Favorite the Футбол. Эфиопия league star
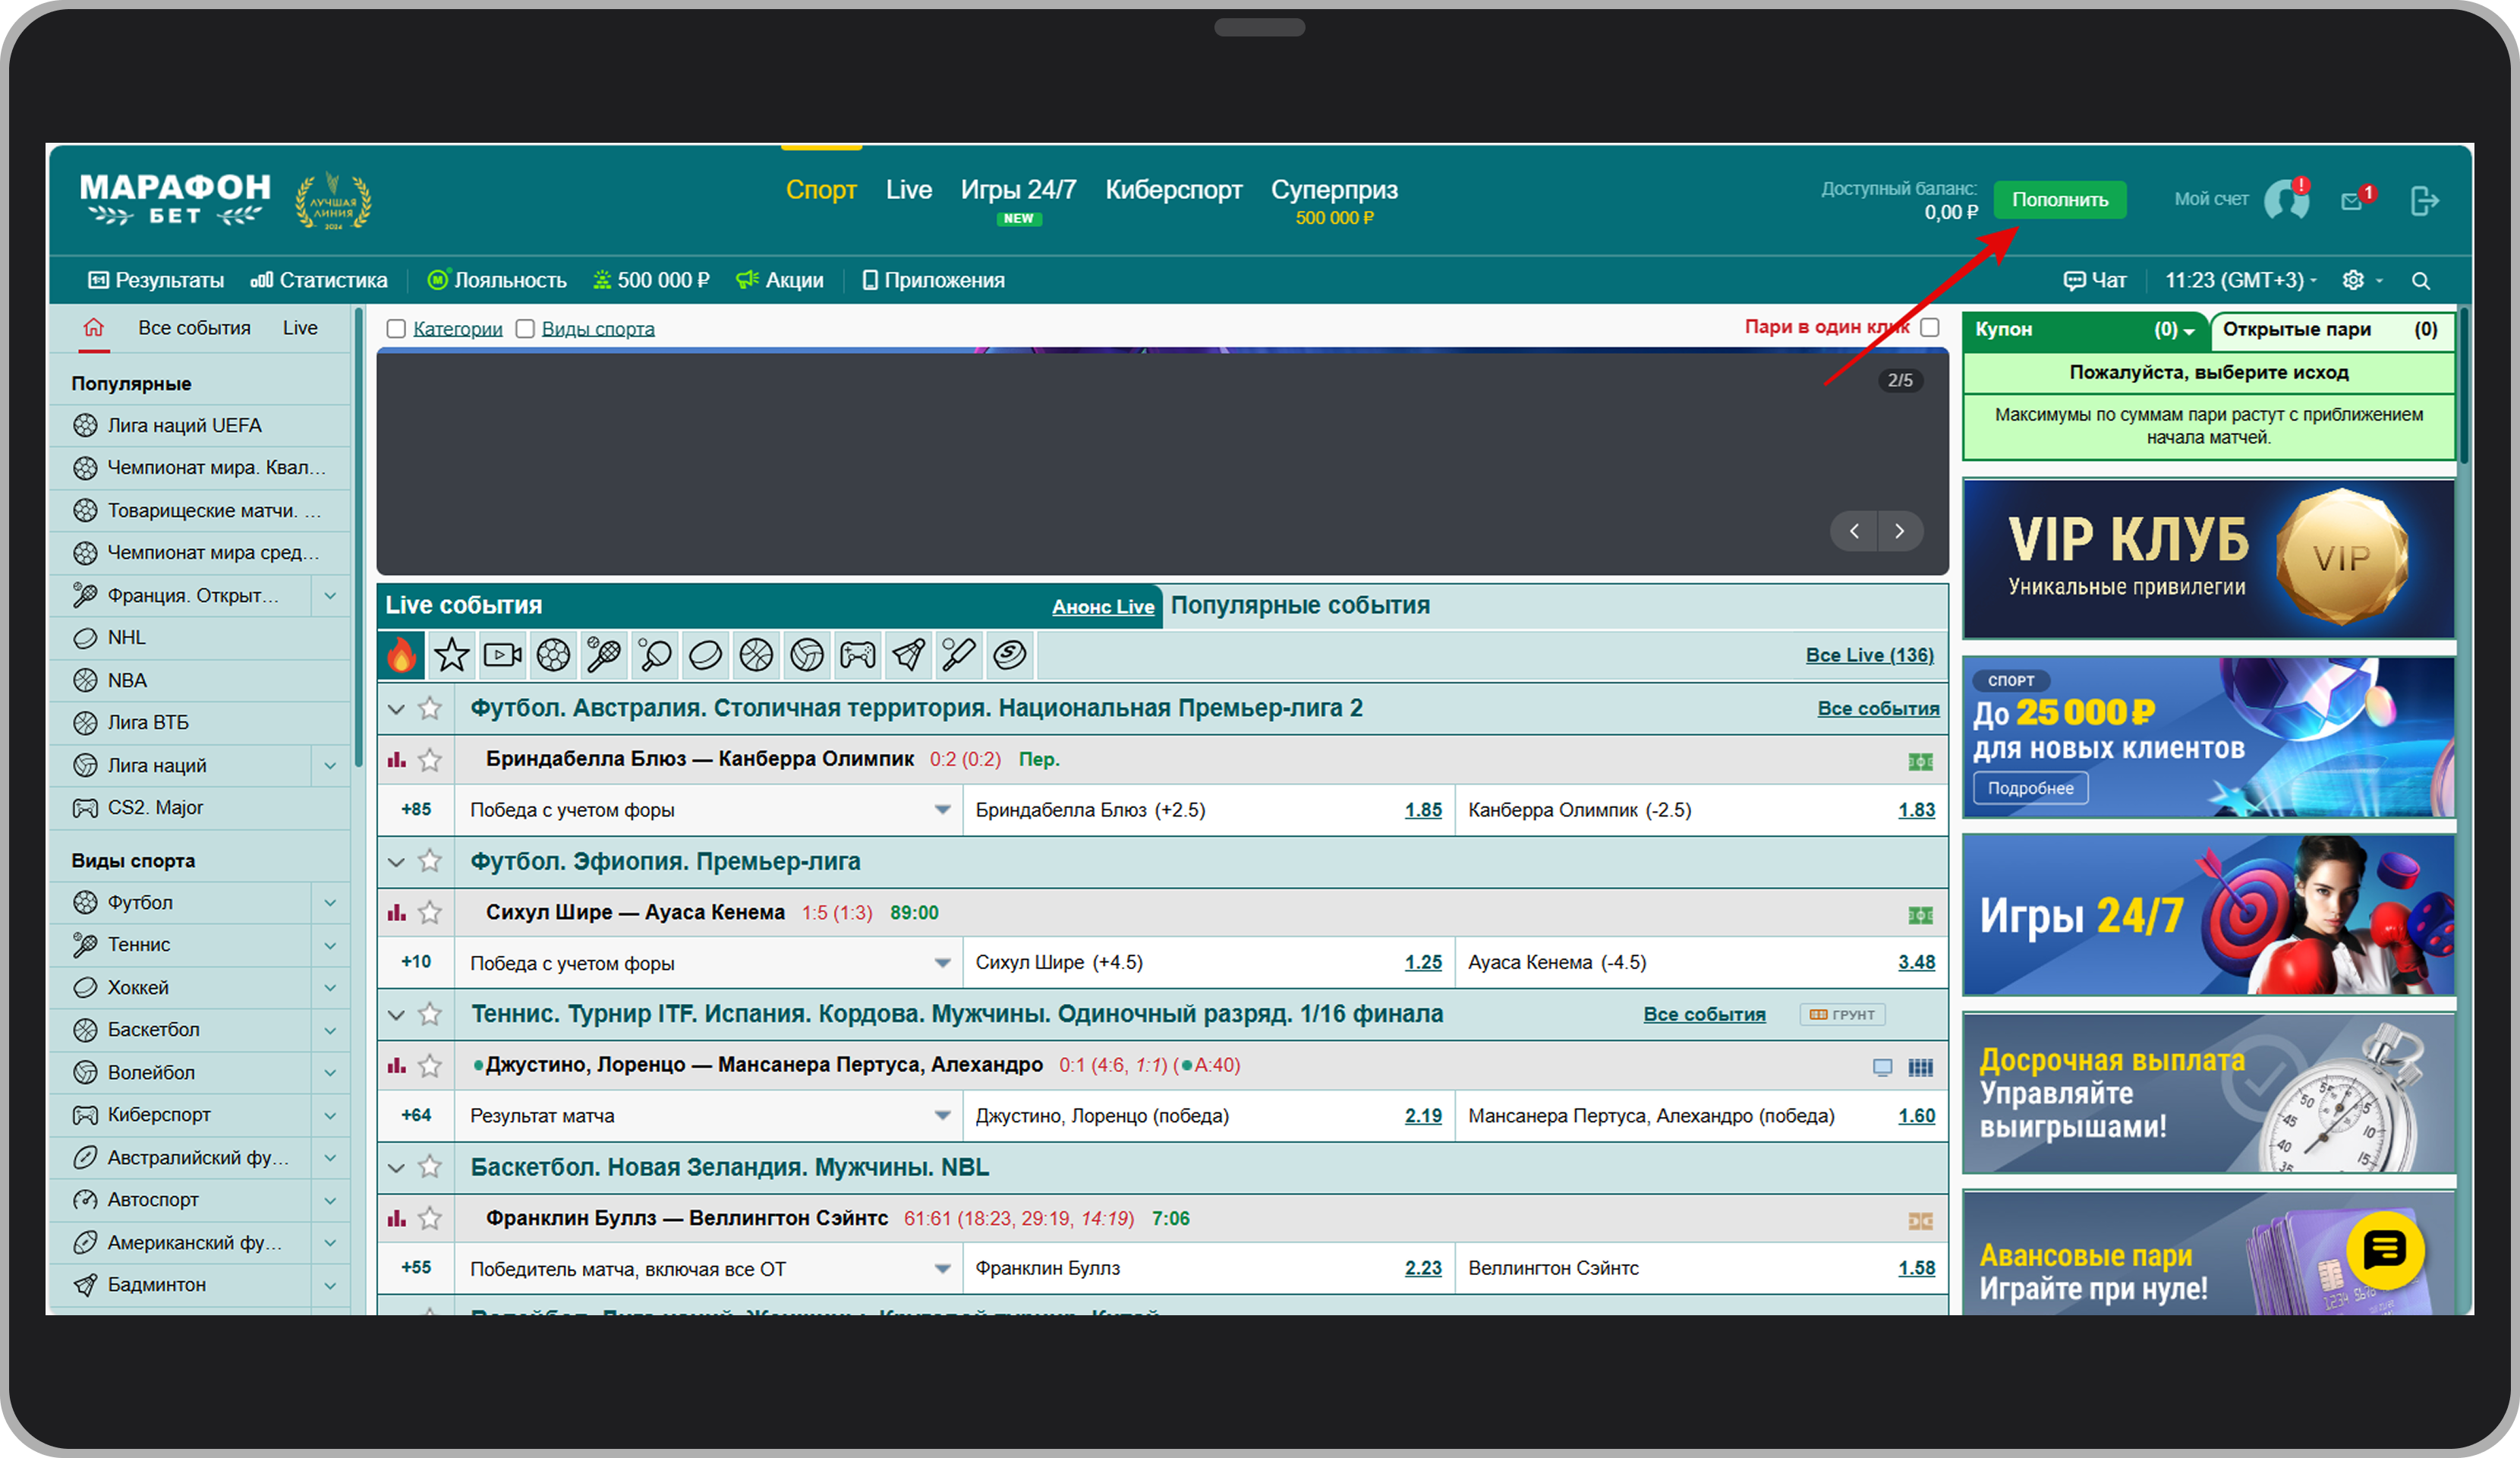This screenshot has width=2520, height=1458. pos(430,860)
